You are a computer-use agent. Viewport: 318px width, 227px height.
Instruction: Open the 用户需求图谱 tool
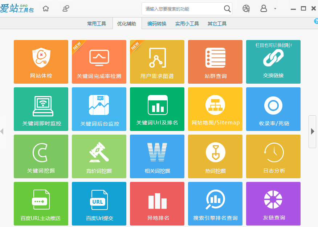click(157, 62)
